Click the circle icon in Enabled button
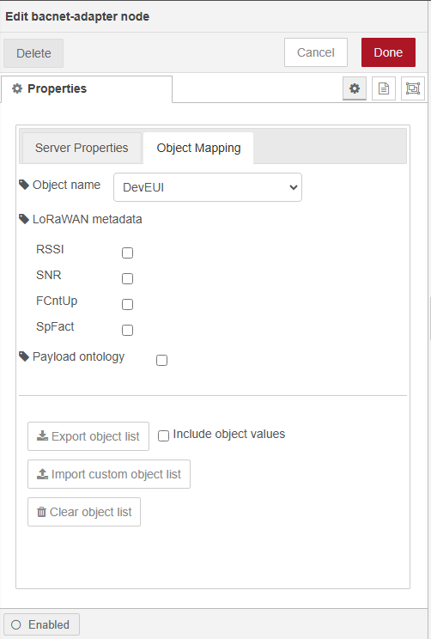Image resolution: width=431 pixels, height=639 pixels. 16,624
